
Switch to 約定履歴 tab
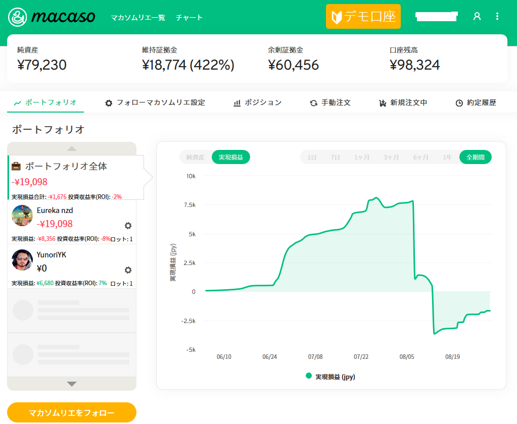476,102
